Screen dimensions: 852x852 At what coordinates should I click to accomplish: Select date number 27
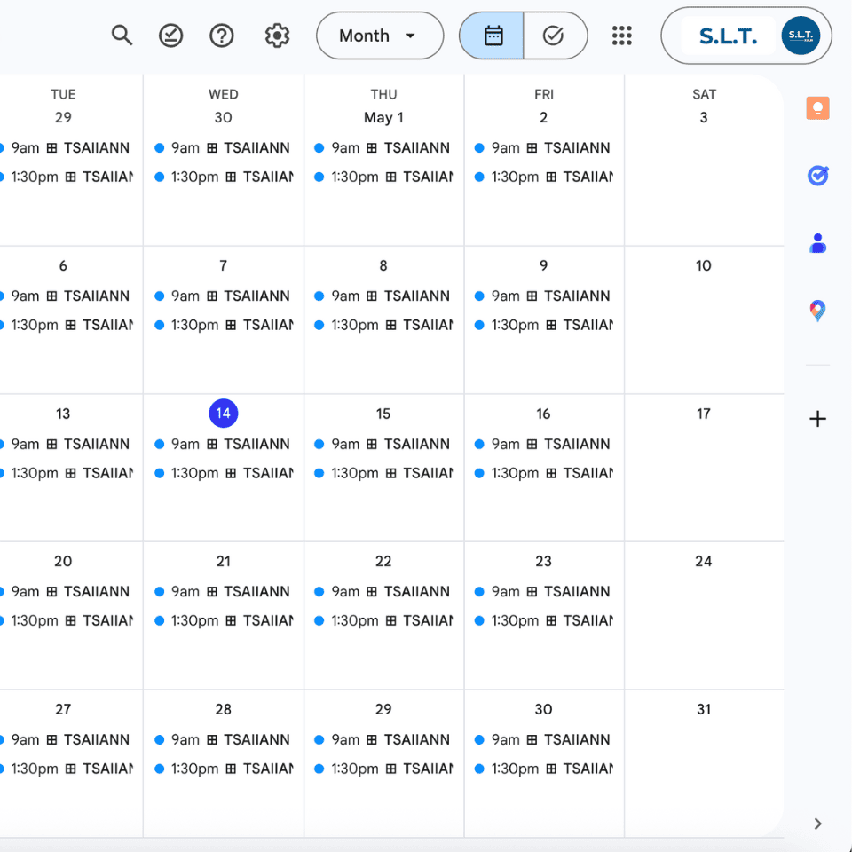pos(63,710)
